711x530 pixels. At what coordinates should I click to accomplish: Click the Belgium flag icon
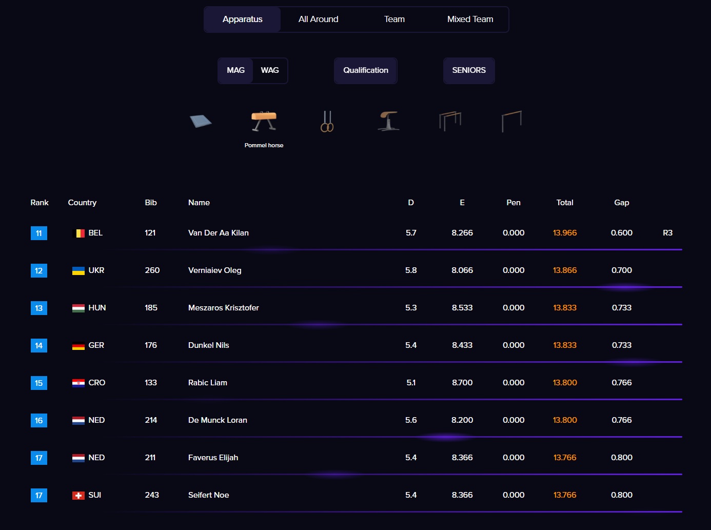(x=80, y=233)
